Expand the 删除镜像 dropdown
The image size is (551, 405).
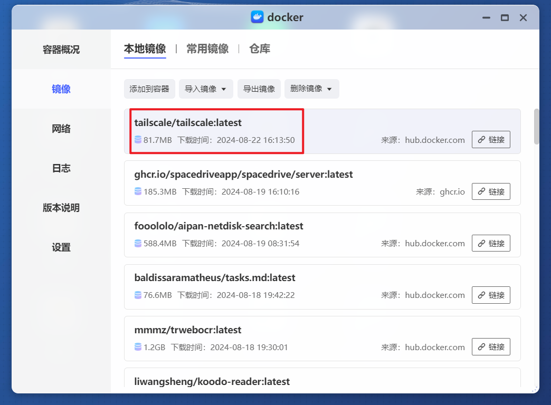coord(312,89)
